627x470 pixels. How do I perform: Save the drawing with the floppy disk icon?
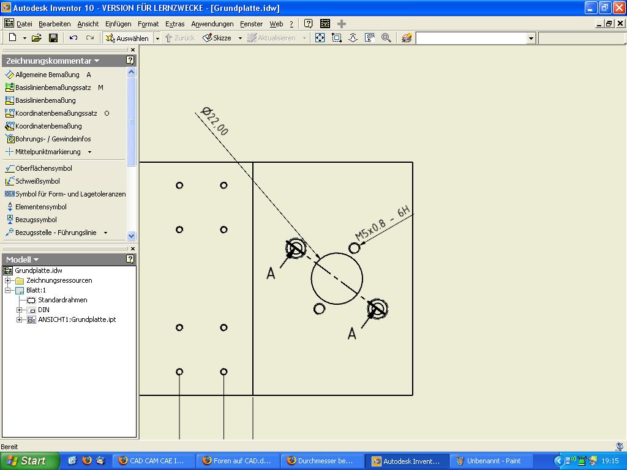tap(53, 37)
